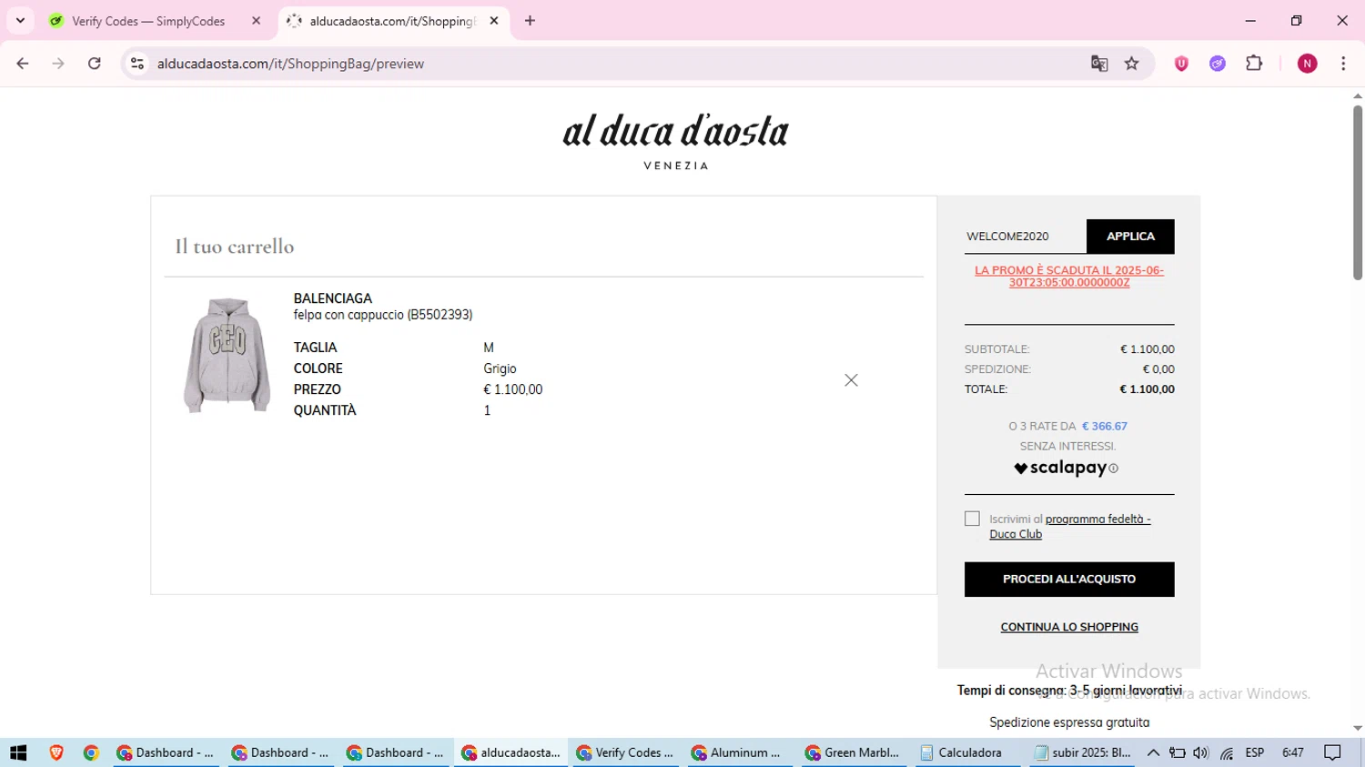Click PROCEDI ALL'ACQUISTO button
1365x767 pixels.
coord(1069,580)
